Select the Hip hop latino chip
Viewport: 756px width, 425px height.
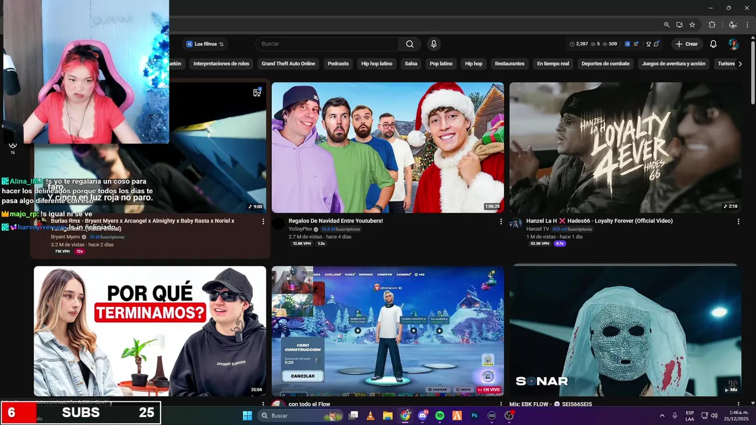click(377, 64)
